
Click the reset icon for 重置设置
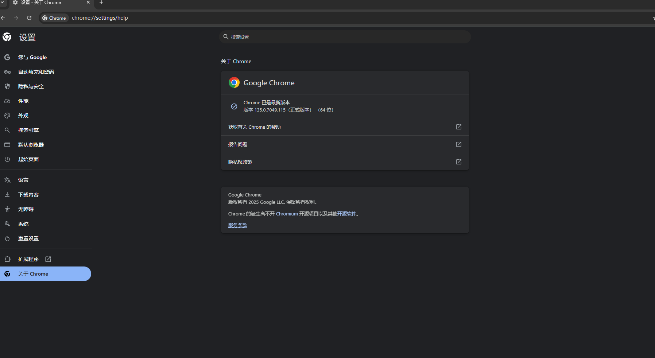(7, 238)
